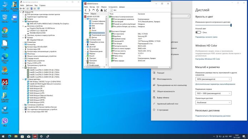Open Дополнительные параметры масштабирования link
248x139 pixels.
point(215,84)
